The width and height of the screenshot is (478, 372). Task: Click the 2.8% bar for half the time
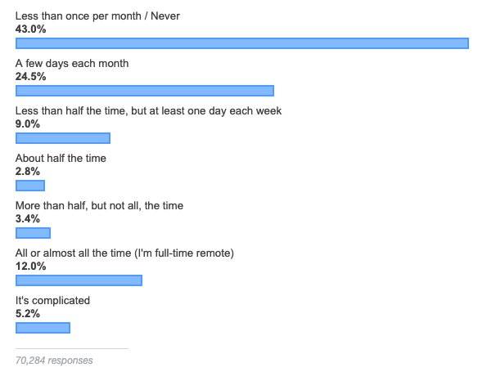30,186
